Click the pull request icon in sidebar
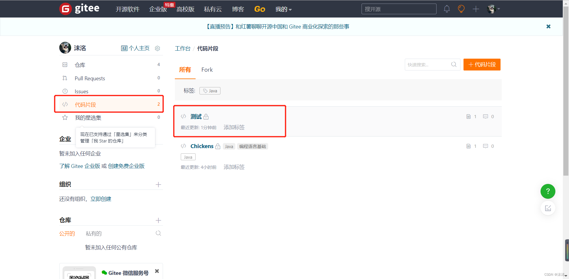 65,78
